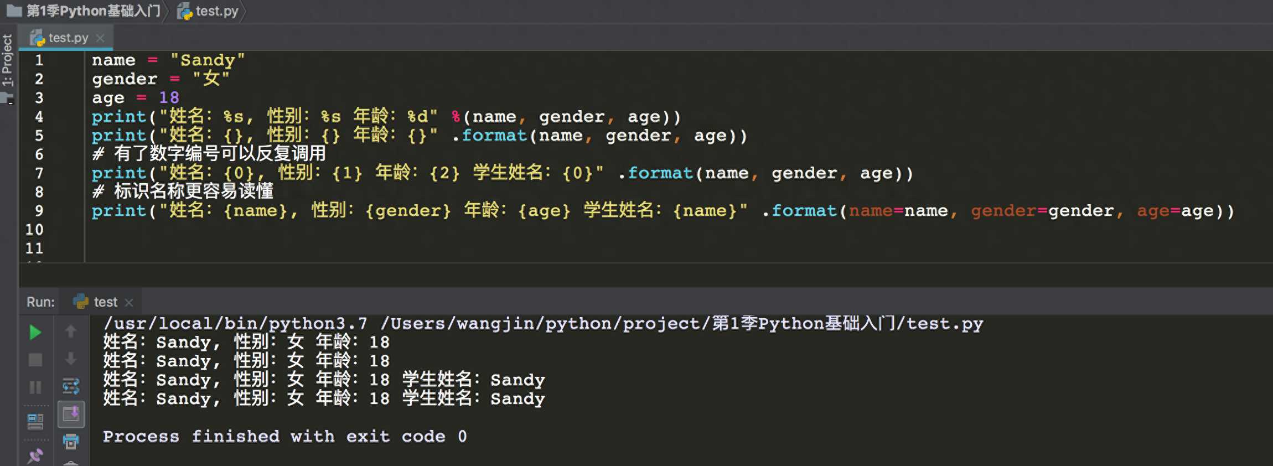Click Process finished with exit code 0

click(285, 437)
